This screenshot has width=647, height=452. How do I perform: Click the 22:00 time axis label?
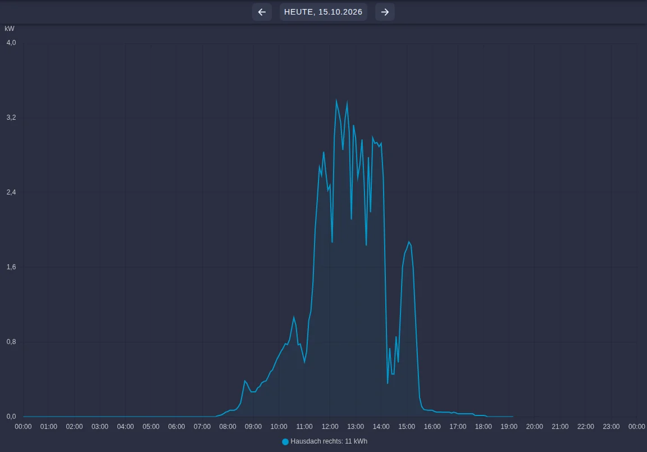pos(586,427)
